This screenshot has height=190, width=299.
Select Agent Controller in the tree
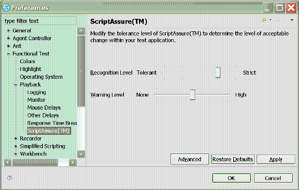click(x=32, y=38)
